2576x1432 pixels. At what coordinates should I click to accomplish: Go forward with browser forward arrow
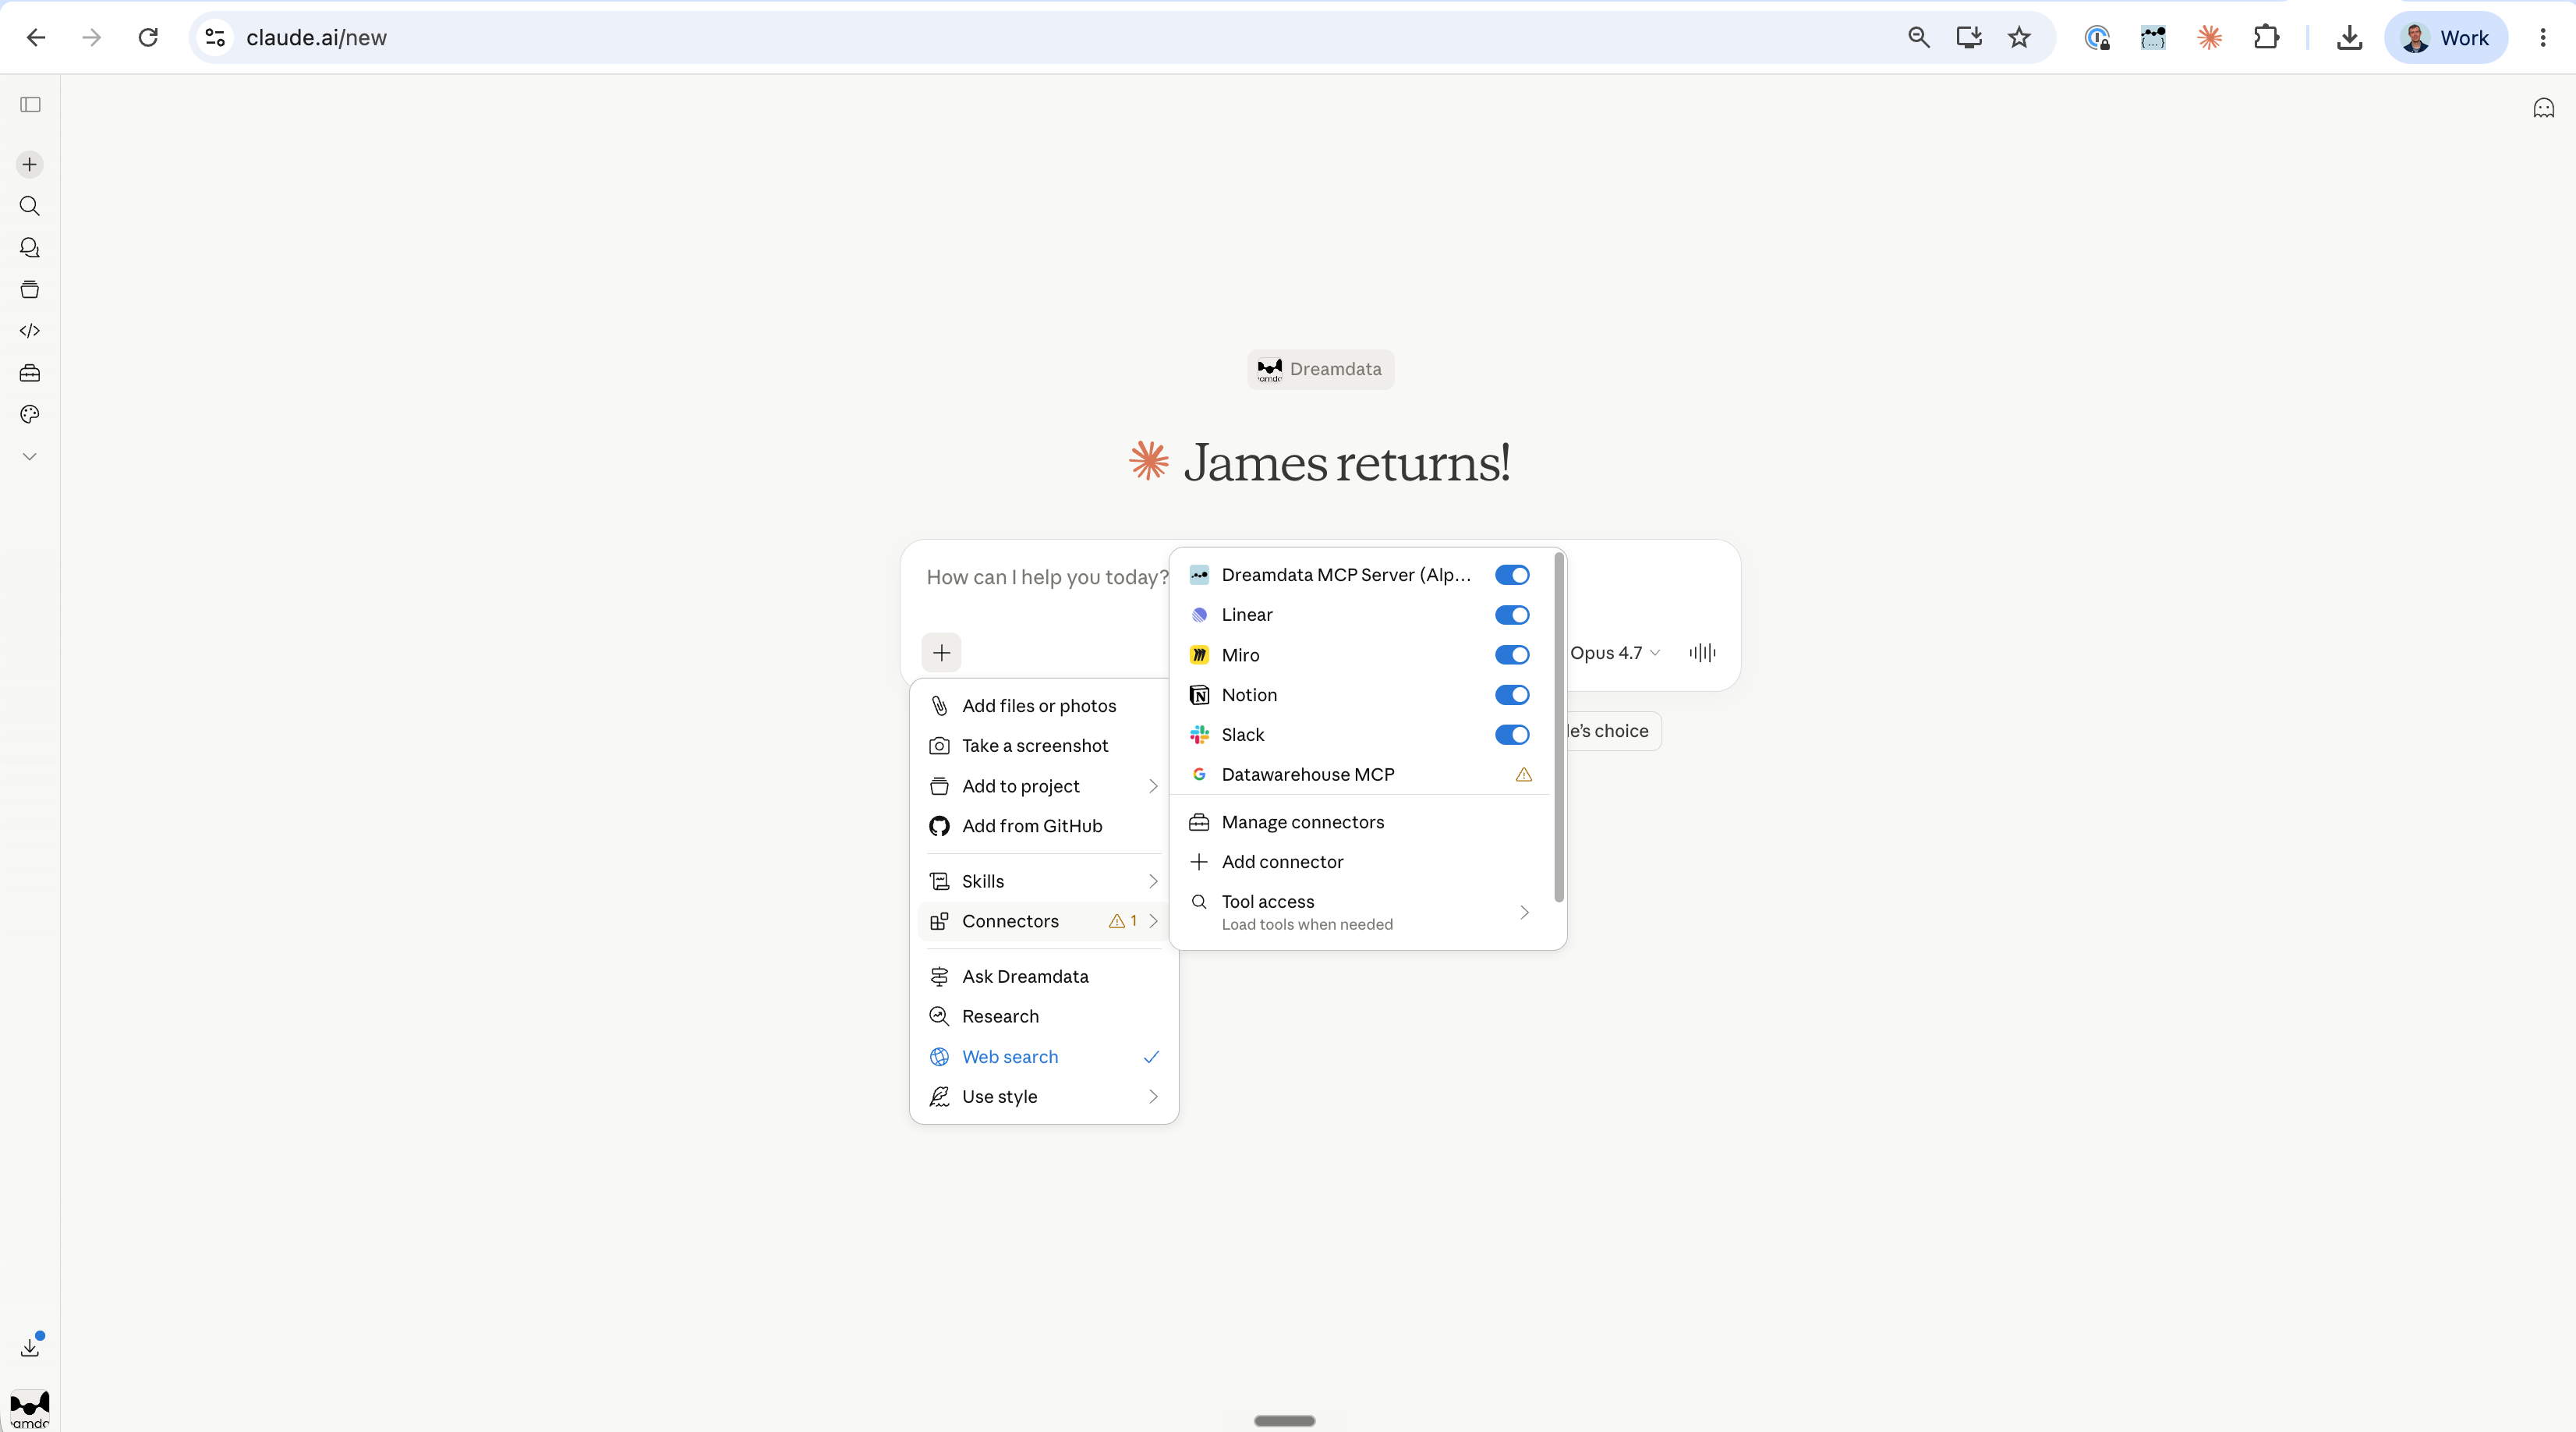[92, 38]
